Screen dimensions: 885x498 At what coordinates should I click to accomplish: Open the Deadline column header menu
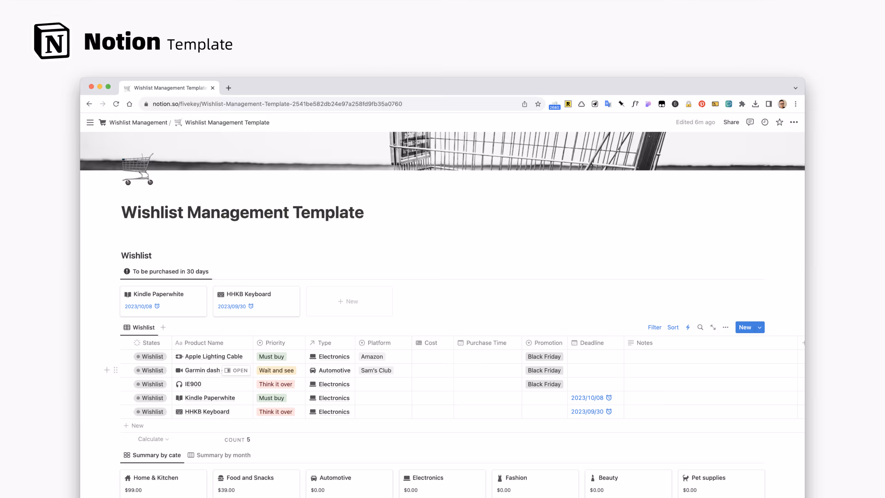coord(595,343)
